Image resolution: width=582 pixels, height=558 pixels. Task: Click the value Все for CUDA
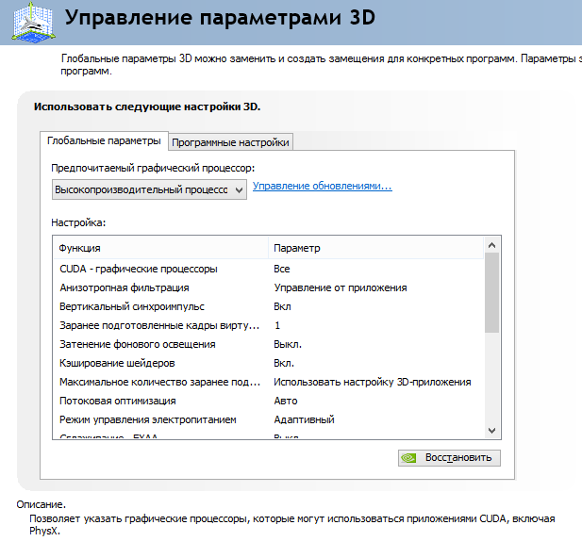pos(282,269)
